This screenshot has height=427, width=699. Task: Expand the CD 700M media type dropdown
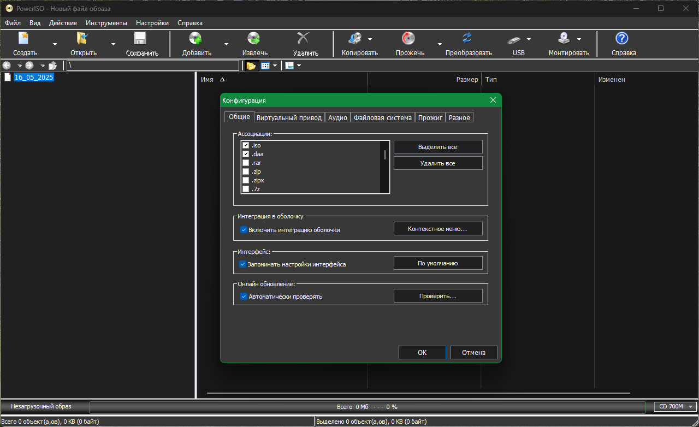[x=691, y=407]
